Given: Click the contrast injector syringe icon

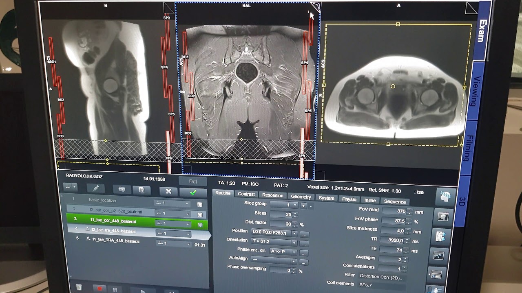Looking at the screenshot, I should click(95, 189).
